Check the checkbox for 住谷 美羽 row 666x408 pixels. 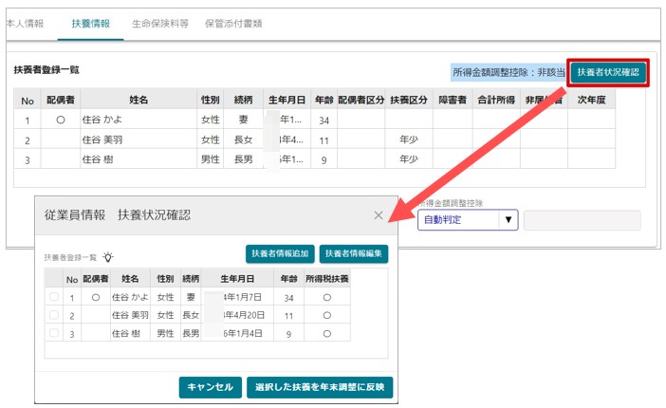point(54,315)
